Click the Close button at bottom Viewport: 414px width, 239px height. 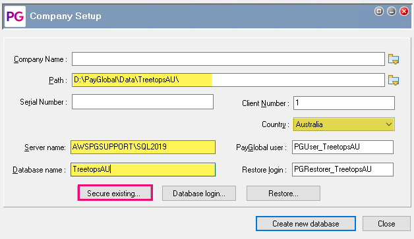(386, 224)
